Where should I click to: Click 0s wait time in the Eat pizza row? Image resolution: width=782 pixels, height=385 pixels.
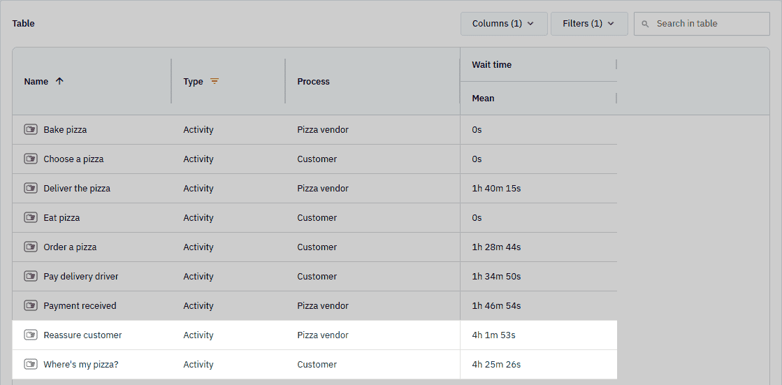pyautogui.click(x=477, y=218)
